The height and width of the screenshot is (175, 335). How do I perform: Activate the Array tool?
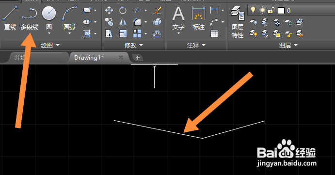(137, 33)
